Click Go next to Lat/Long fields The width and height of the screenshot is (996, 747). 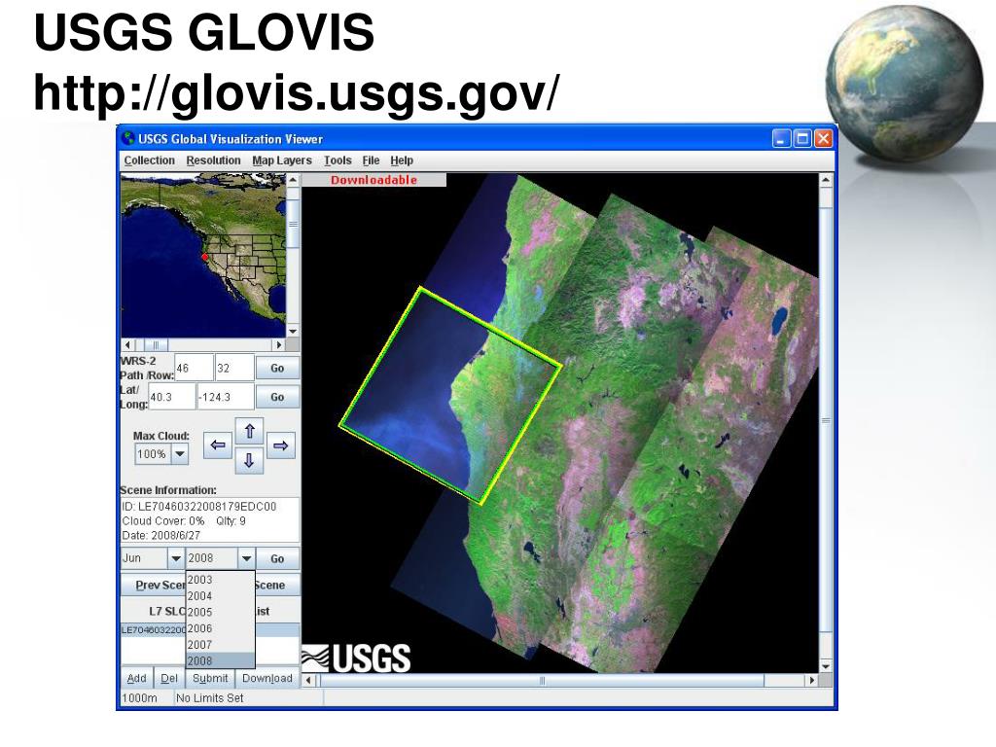(277, 397)
